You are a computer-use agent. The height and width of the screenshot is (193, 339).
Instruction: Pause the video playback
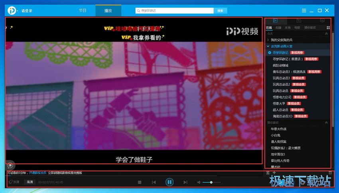click(x=169, y=182)
